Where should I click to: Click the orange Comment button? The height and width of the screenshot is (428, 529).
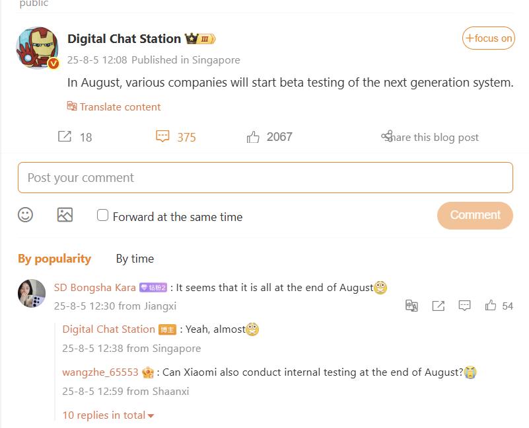tap(475, 215)
